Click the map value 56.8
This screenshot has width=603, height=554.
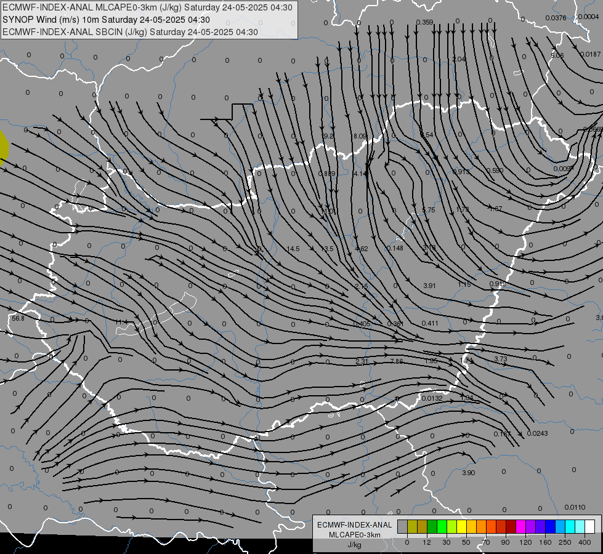click(x=18, y=318)
